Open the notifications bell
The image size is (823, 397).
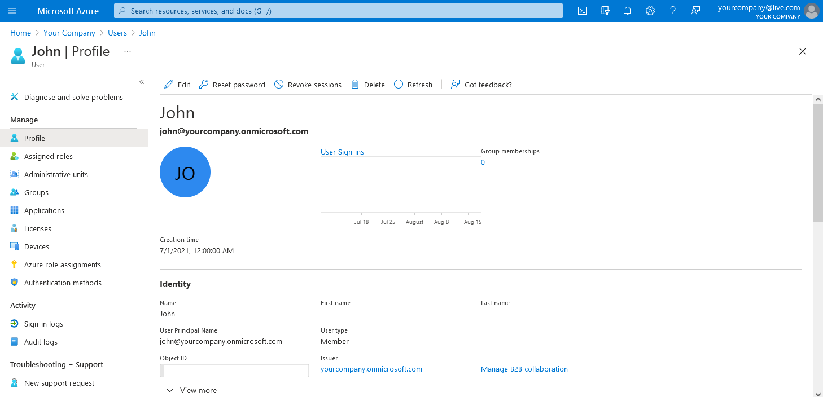point(627,10)
